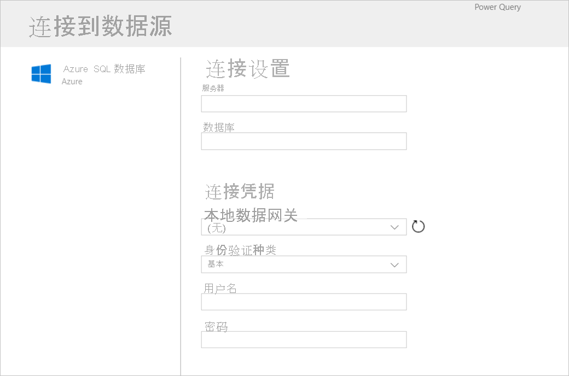Click the 本地数据网关 field label
The height and width of the screenshot is (376, 569).
pyautogui.click(x=251, y=215)
